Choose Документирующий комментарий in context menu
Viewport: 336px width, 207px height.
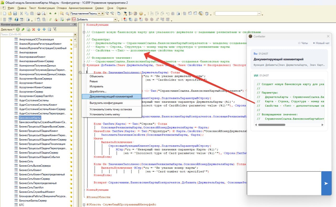point(111,97)
